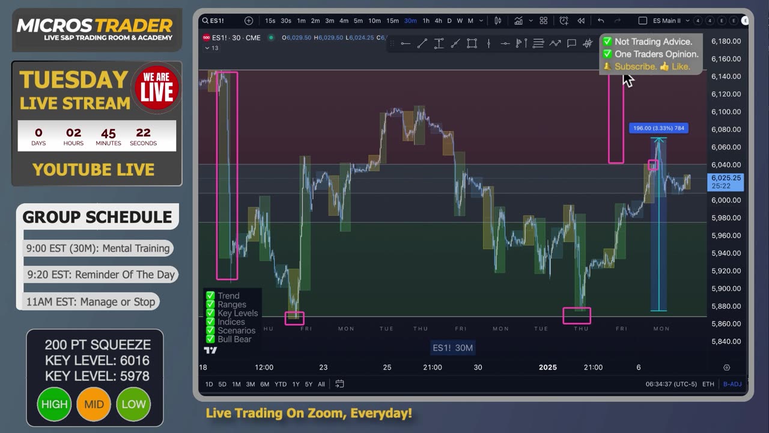This screenshot has height=433, width=769.
Task: Click the bar replay rewind icon
Action: coord(581,20)
